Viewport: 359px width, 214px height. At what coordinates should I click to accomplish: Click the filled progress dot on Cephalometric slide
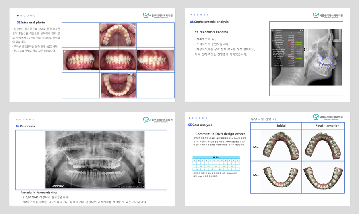click(x=191, y=15)
